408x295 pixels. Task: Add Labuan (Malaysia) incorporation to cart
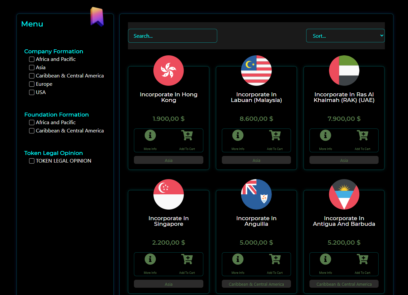pos(275,135)
